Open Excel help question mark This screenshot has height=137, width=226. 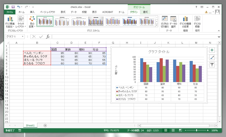pos(196,7)
